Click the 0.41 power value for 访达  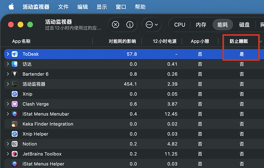coord(172,64)
